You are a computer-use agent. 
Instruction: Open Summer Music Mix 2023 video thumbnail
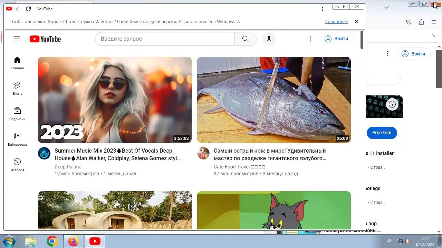[115, 100]
